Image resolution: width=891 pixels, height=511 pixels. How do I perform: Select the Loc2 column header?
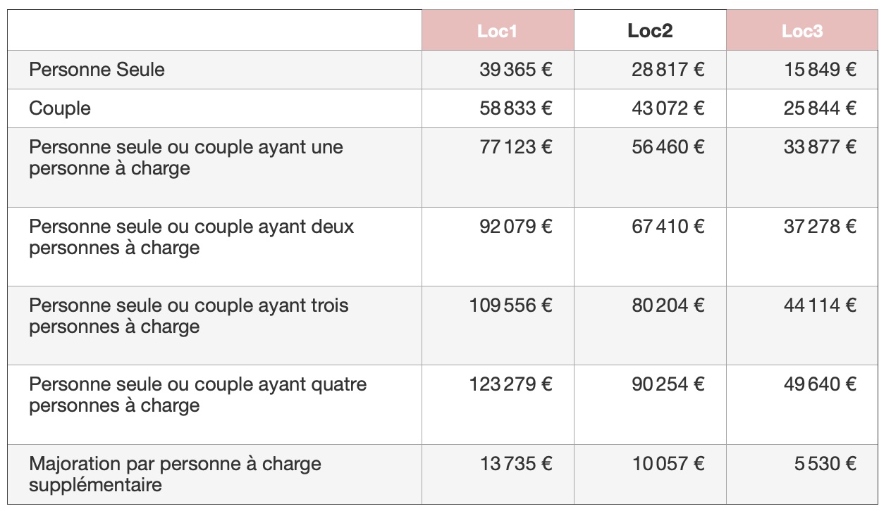(650, 30)
